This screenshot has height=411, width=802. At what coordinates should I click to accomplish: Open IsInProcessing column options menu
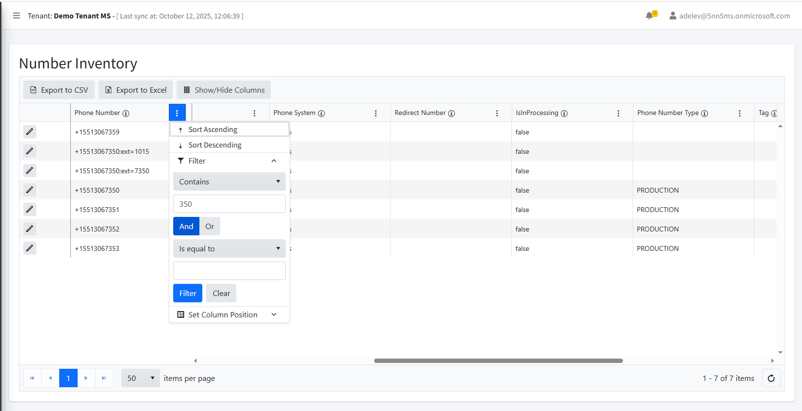[618, 113]
